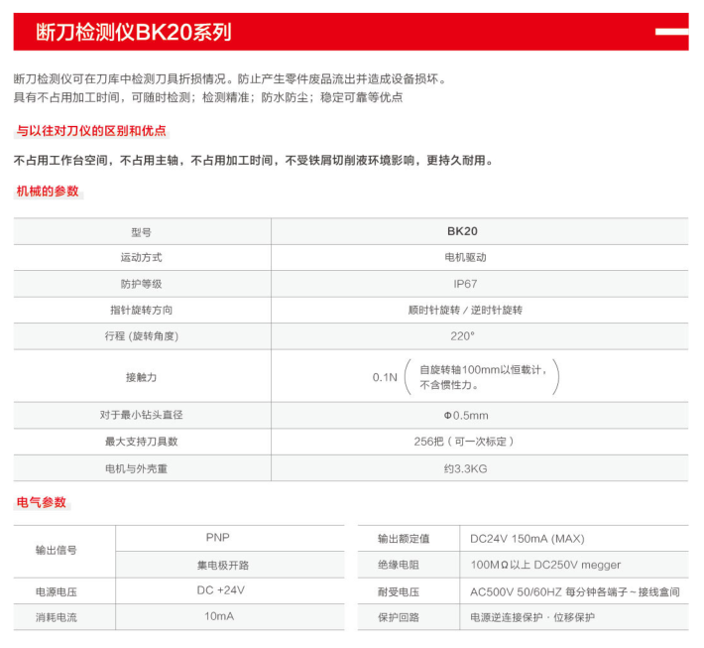This screenshot has width=704, height=648.
Task: Click the 0.1N contact force value
Action: point(385,377)
